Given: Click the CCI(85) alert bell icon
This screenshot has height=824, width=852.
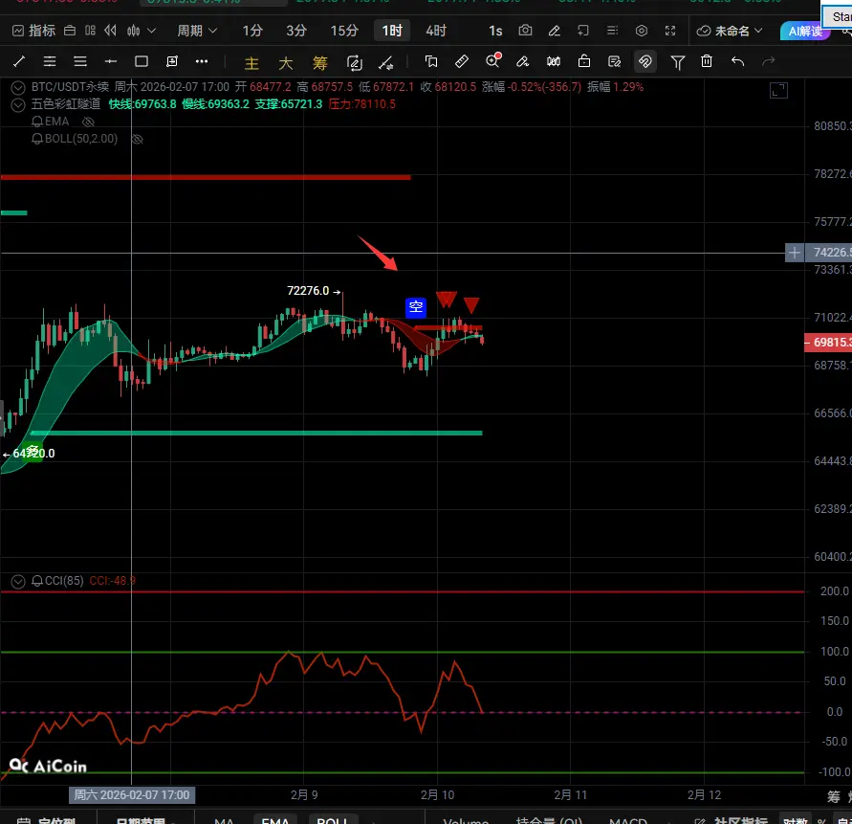Looking at the screenshot, I should tap(37, 582).
